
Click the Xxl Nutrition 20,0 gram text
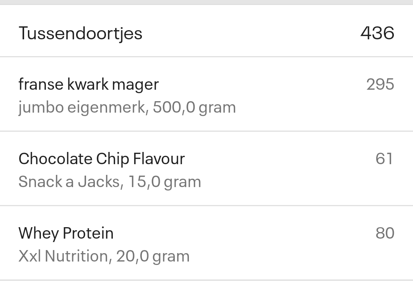coord(104,256)
